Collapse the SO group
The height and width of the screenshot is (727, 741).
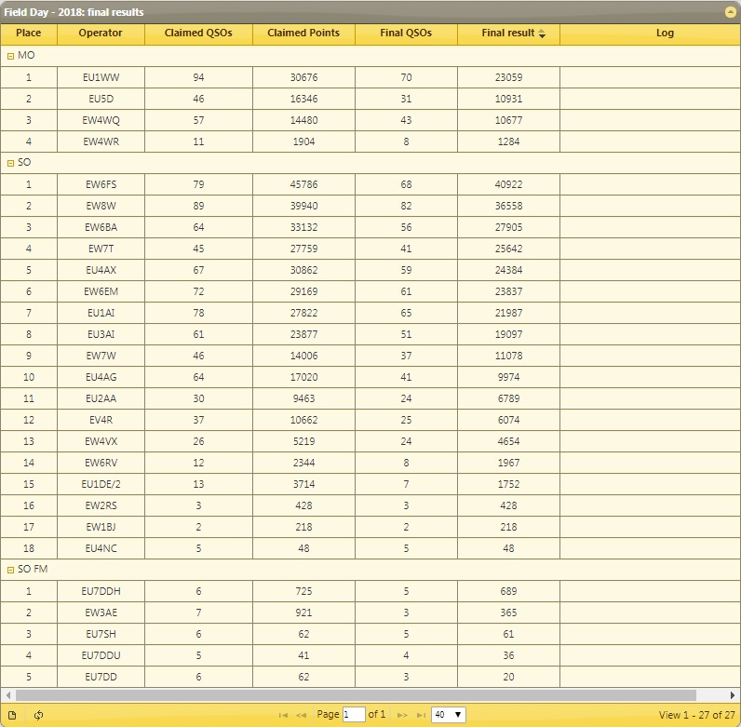(x=10, y=163)
